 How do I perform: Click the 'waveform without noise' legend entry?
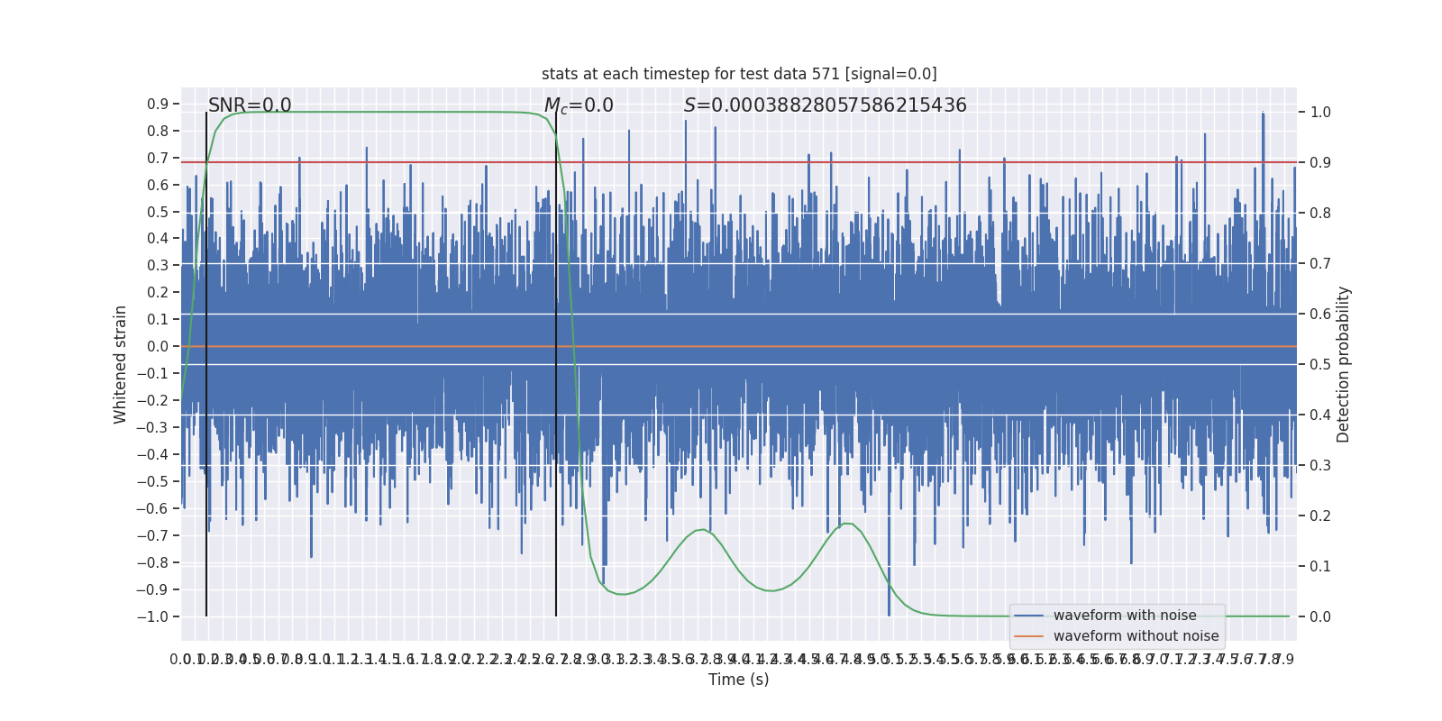coord(1136,636)
